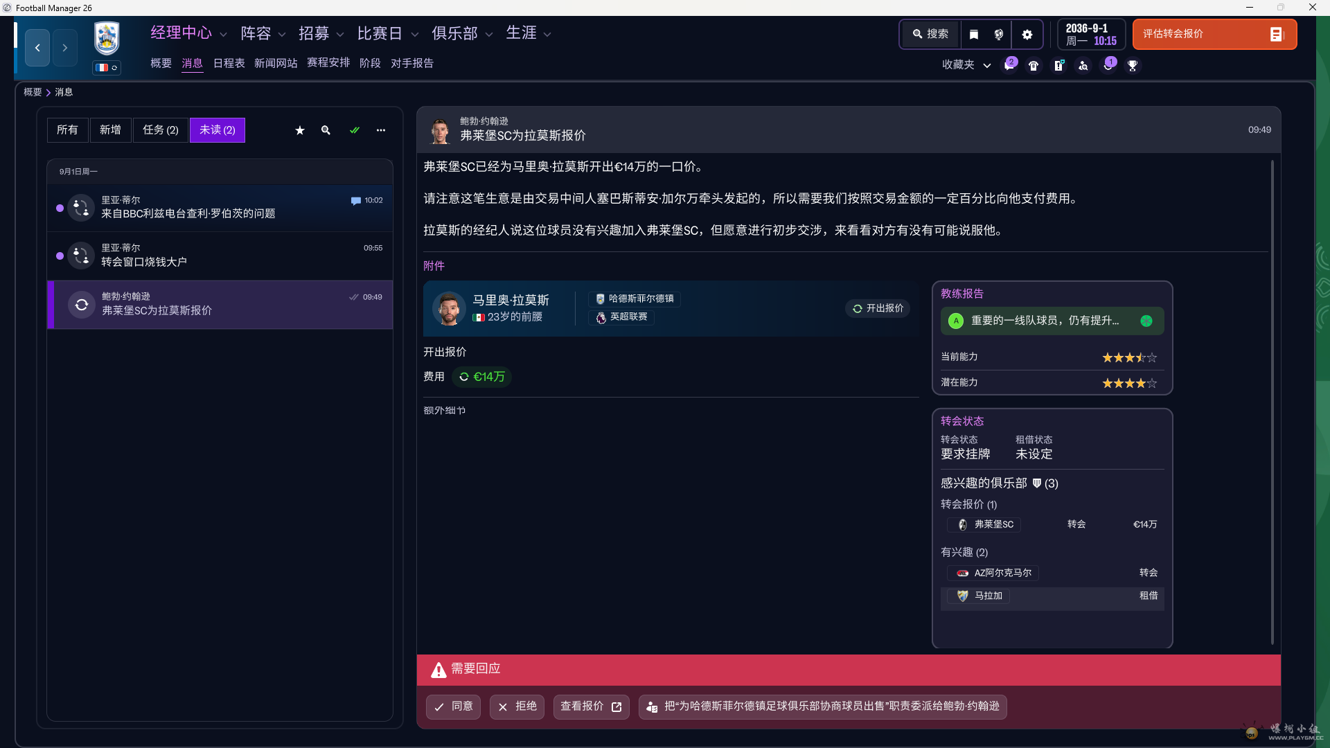This screenshot has height=748, width=1330.
Task: Open the 对手报告 subtab
Action: click(412, 63)
